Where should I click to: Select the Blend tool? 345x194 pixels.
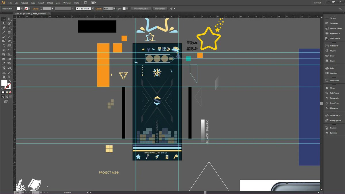pyautogui.click(x=9, y=63)
